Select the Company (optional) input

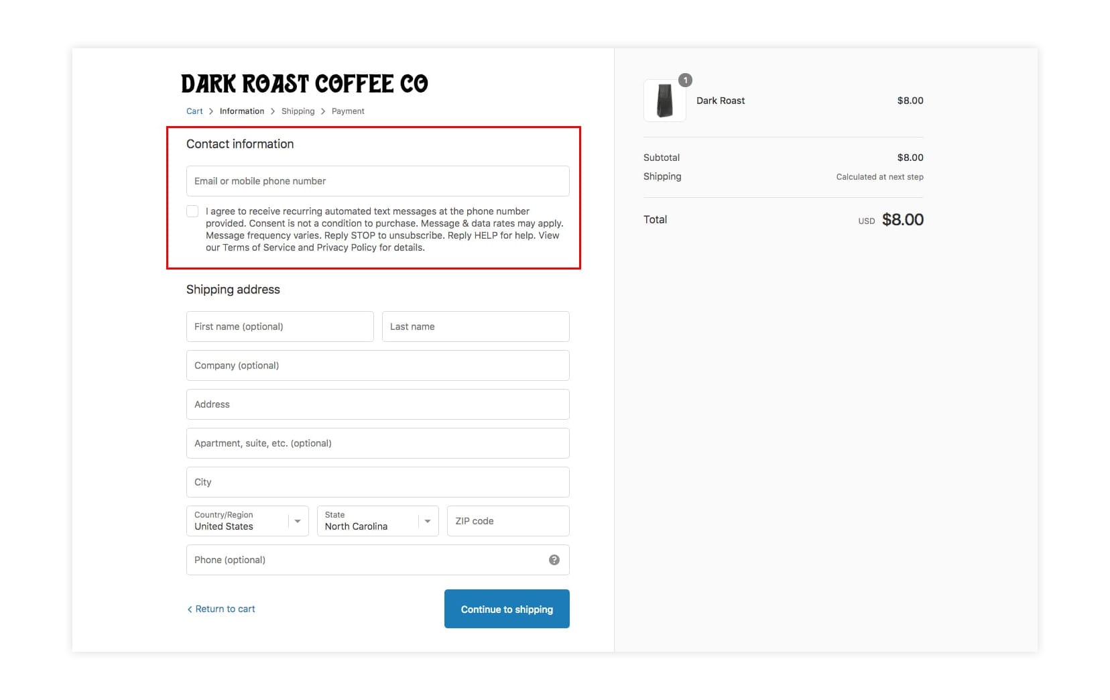click(x=377, y=365)
